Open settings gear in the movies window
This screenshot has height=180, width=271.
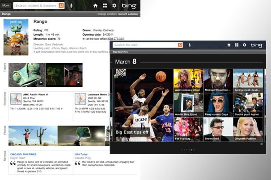point(114,6)
